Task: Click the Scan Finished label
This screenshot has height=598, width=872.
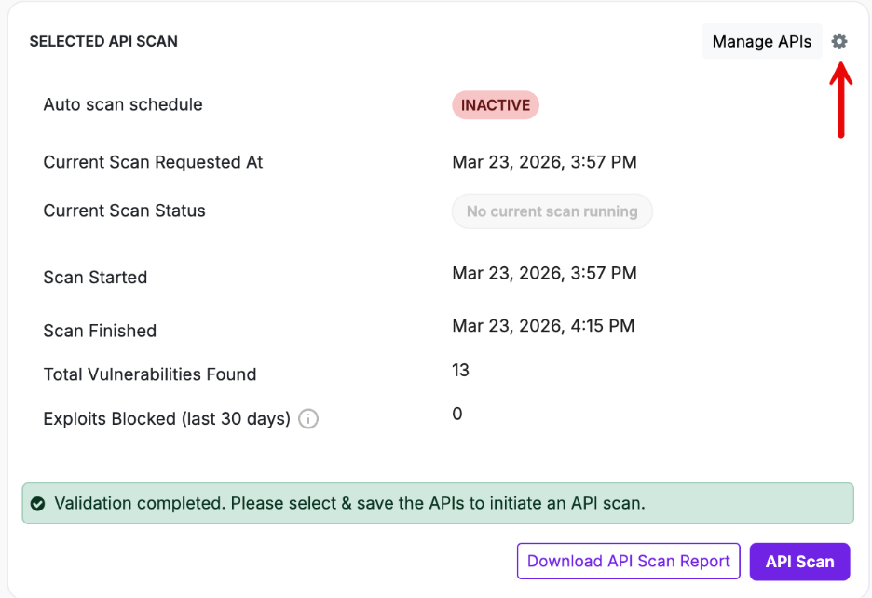Action: (100, 331)
